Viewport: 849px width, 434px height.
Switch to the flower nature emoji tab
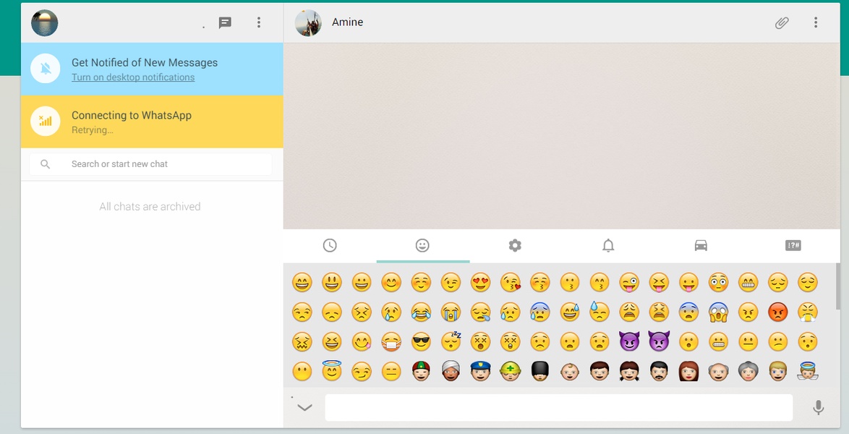[515, 245]
